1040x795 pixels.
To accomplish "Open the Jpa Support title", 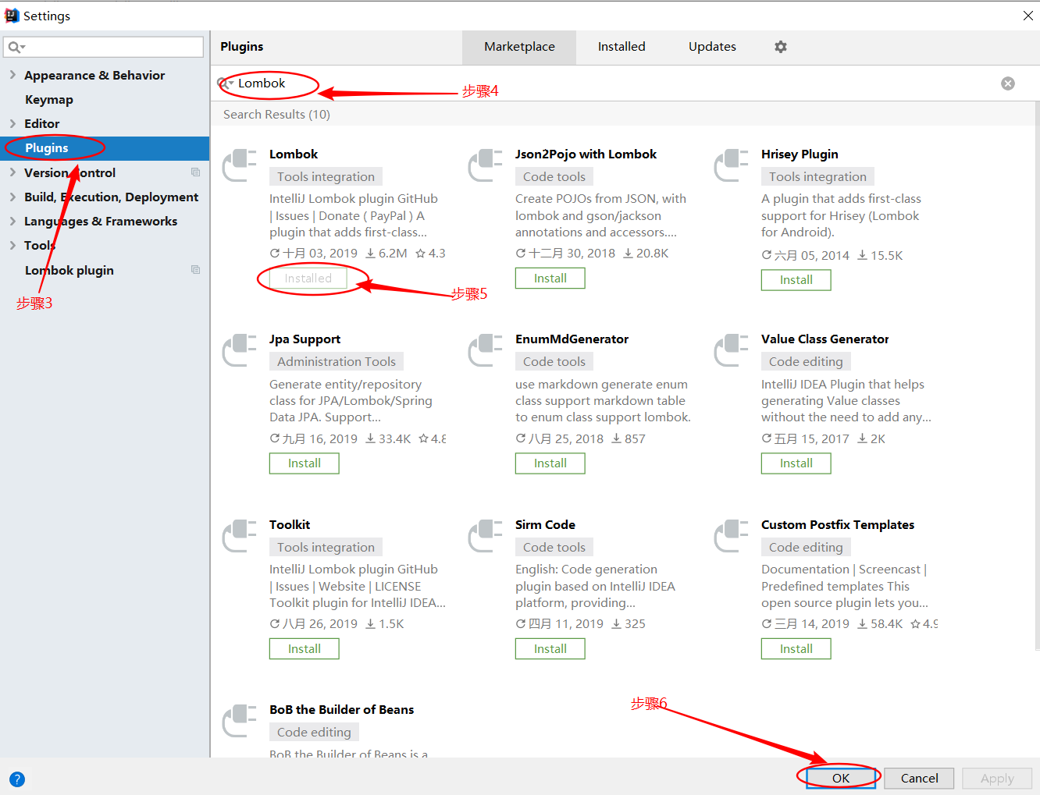I will (305, 339).
